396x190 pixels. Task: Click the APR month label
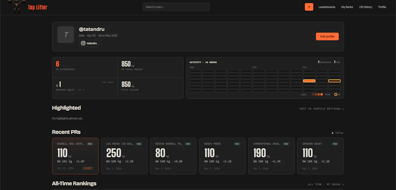pos(254,67)
